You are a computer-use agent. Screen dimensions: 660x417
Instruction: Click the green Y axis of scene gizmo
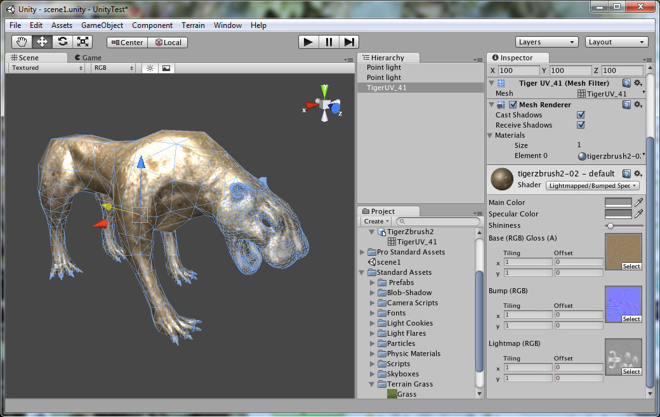point(324,91)
